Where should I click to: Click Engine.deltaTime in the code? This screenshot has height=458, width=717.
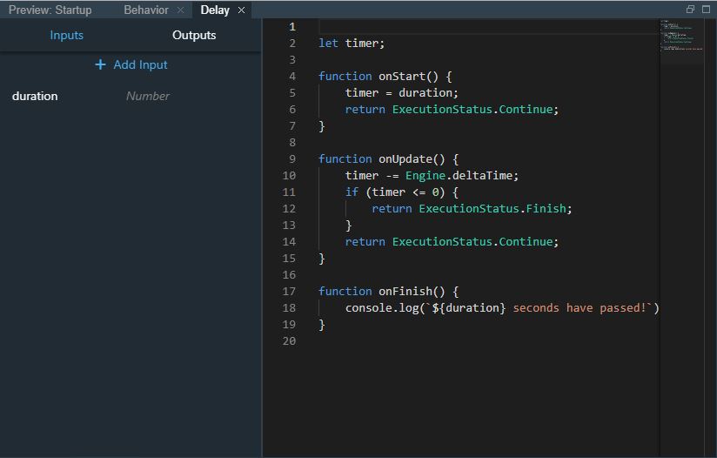click(461, 176)
